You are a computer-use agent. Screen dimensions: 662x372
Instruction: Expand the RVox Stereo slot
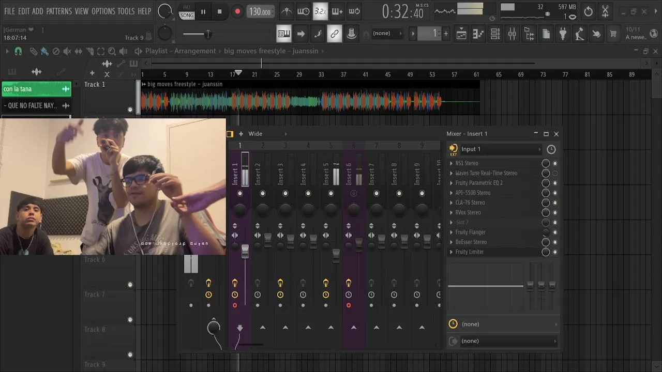point(451,212)
